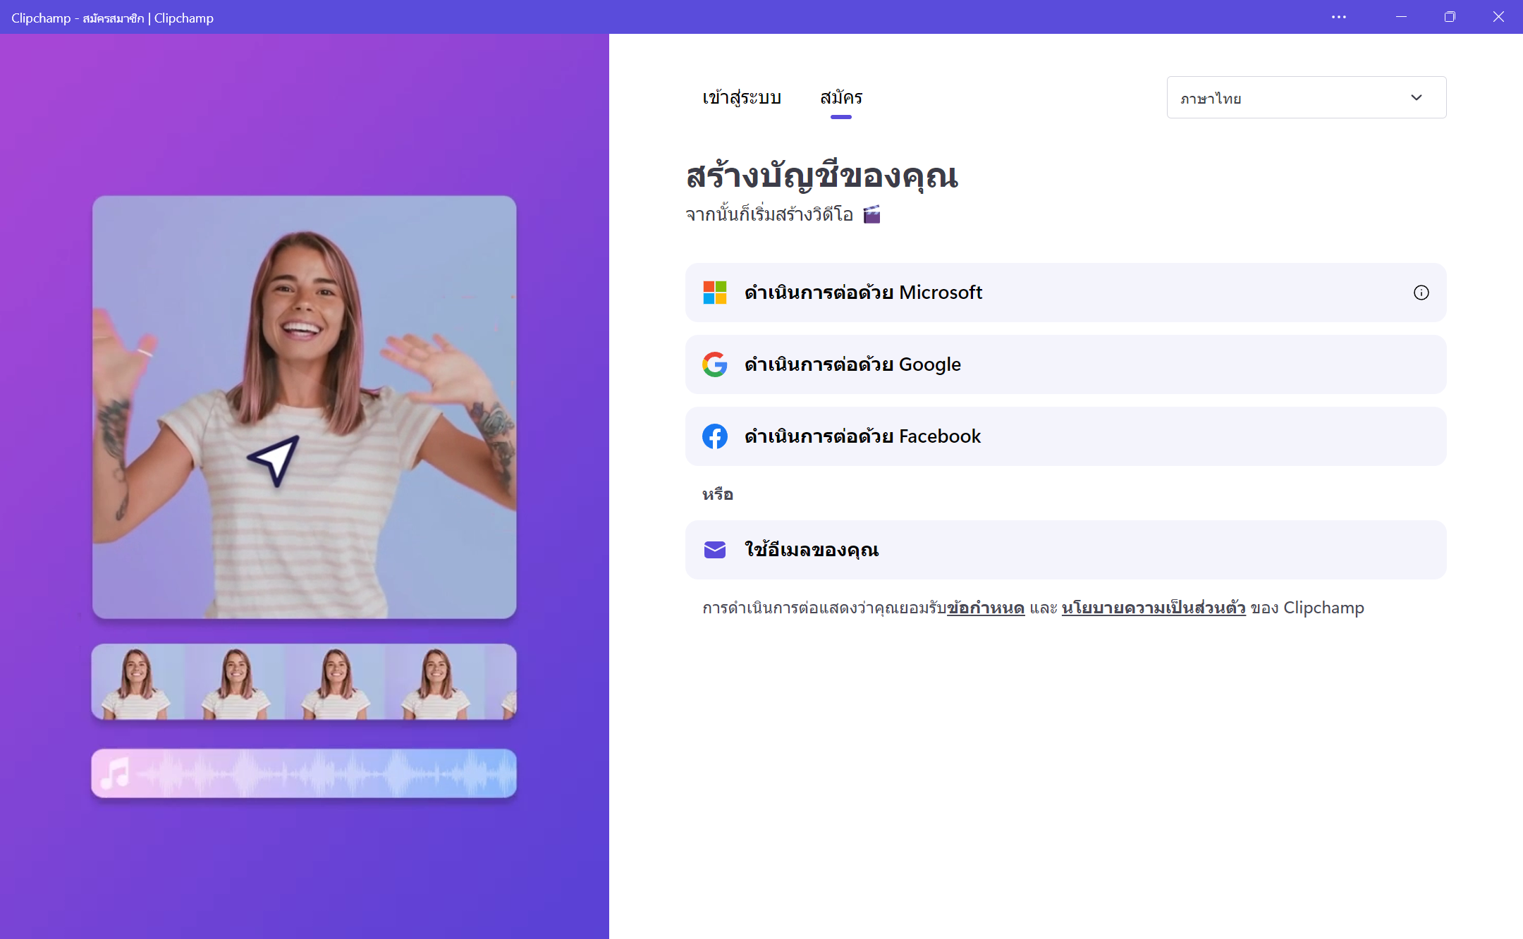The width and height of the screenshot is (1523, 939).
Task: Open the นโยบายความเป็นส่วนตัว privacy policy link
Action: tap(1154, 608)
